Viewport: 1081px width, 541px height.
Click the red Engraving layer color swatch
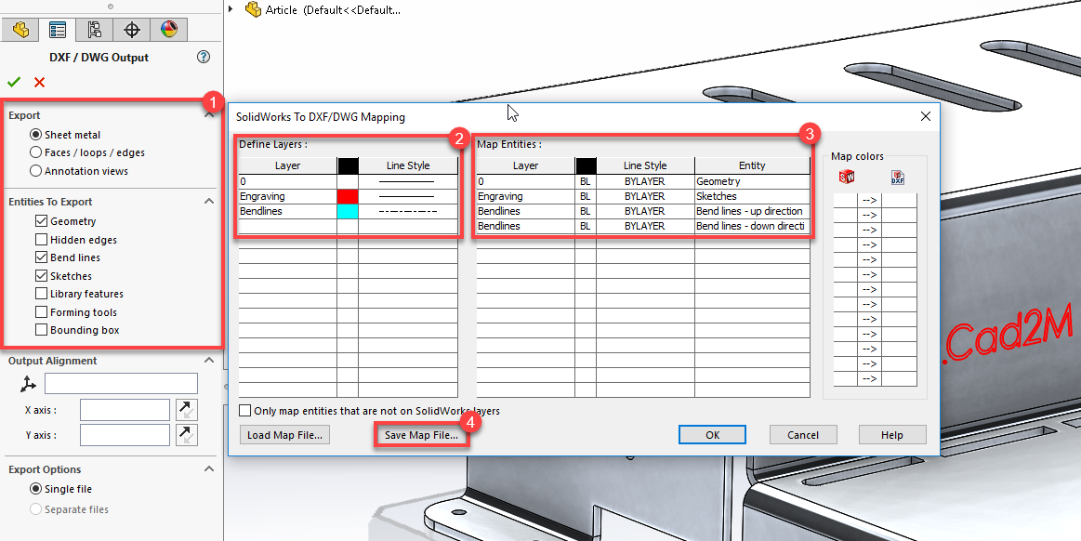tap(348, 196)
